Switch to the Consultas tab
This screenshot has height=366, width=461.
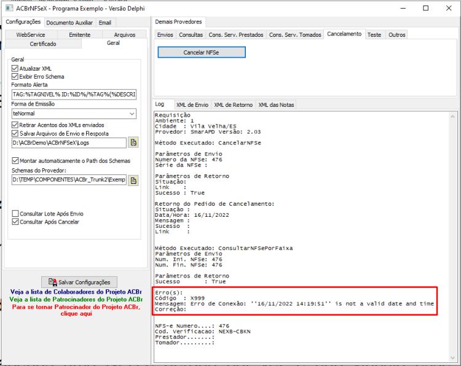click(x=191, y=34)
